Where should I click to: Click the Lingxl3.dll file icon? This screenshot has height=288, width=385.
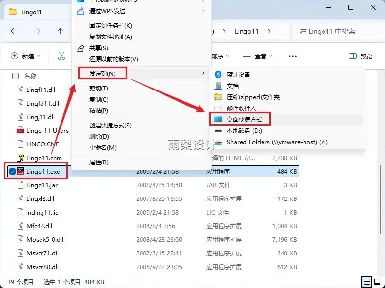20,198
